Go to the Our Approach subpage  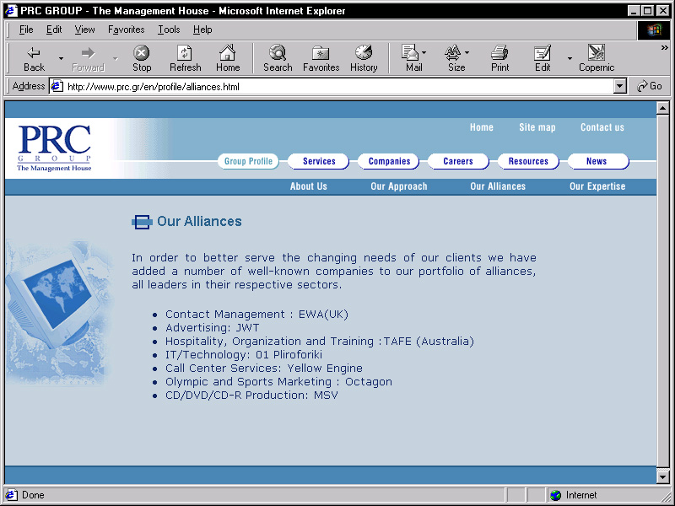(399, 186)
